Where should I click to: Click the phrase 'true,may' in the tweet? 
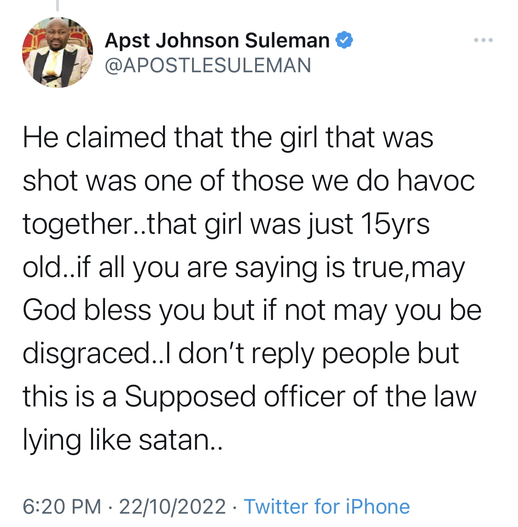(409, 268)
